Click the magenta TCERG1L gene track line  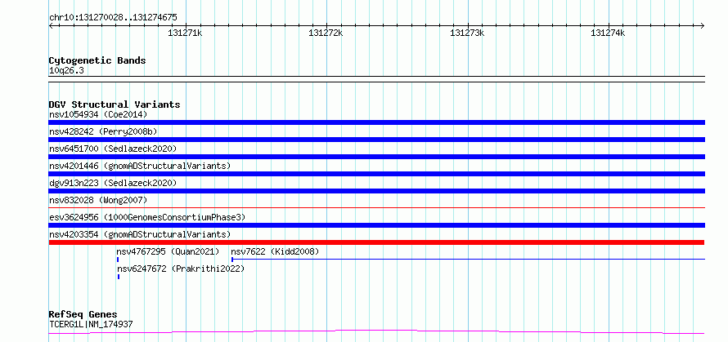click(376, 332)
